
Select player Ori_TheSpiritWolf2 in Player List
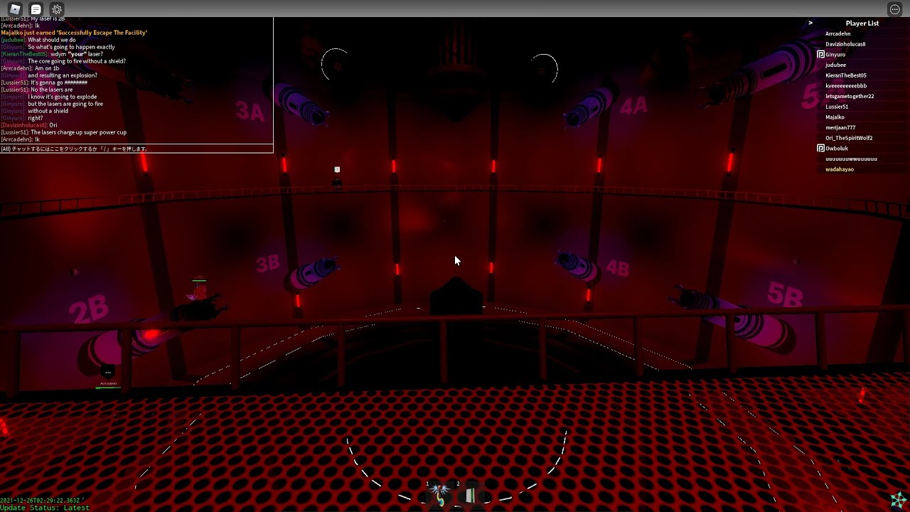(849, 138)
